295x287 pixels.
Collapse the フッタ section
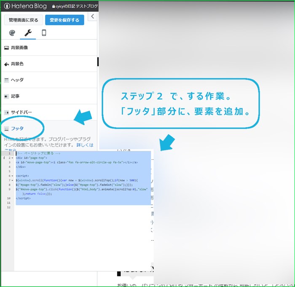click(x=49, y=129)
